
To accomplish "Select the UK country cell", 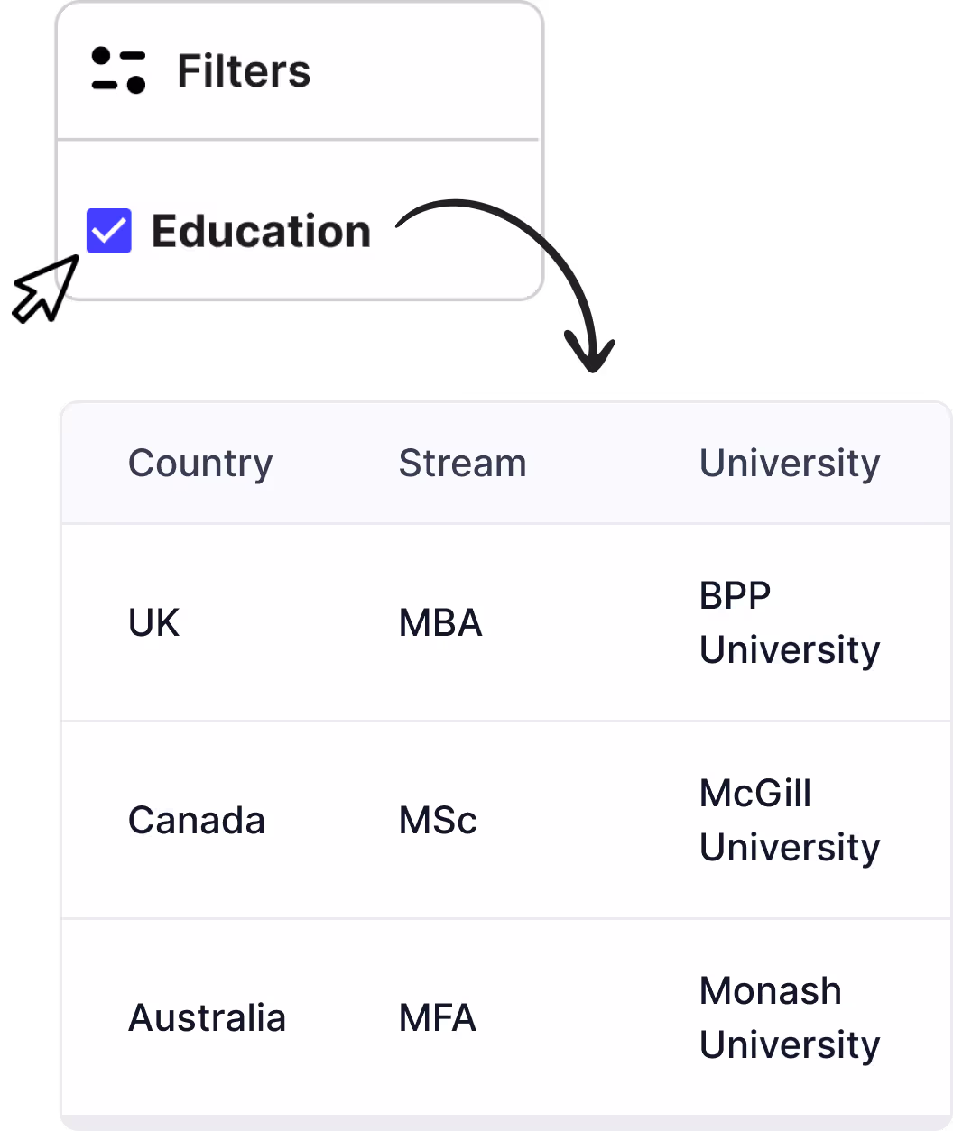I will coord(154,623).
